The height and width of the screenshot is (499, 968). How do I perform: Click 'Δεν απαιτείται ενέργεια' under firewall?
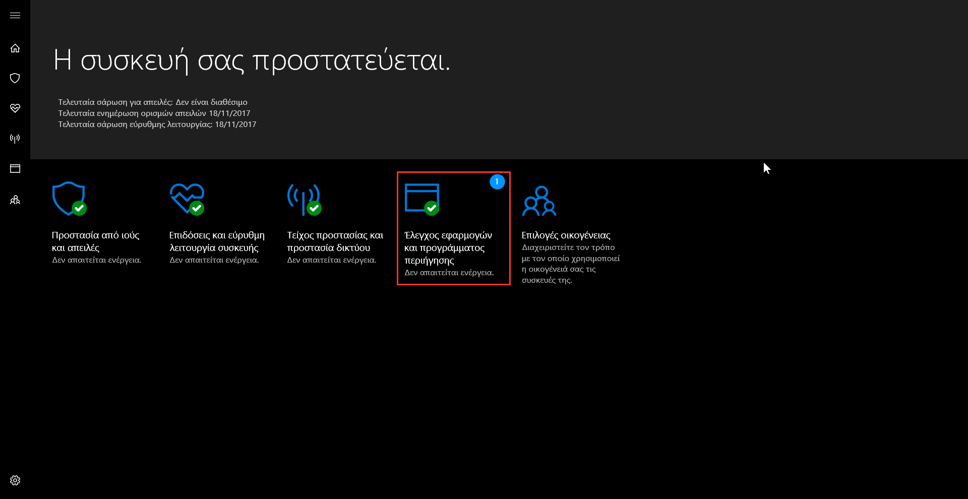tap(332, 260)
